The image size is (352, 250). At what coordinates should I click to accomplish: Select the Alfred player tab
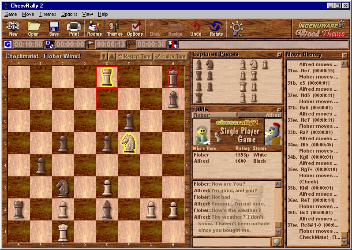(260, 115)
